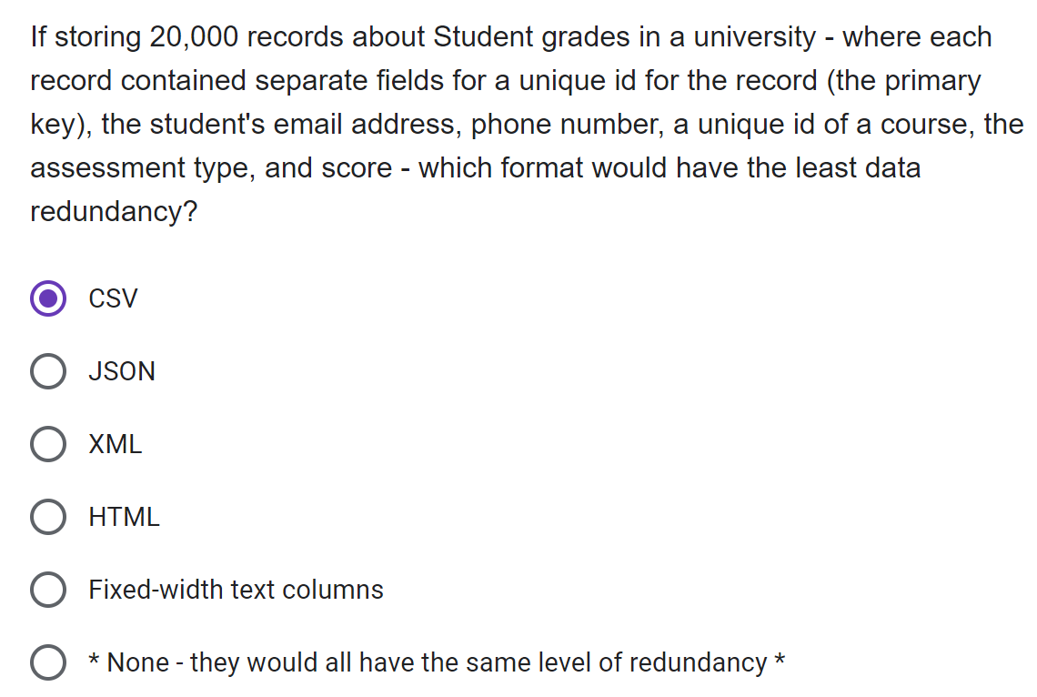
Task: Choose the XML radio button
Action: coord(48,444)
